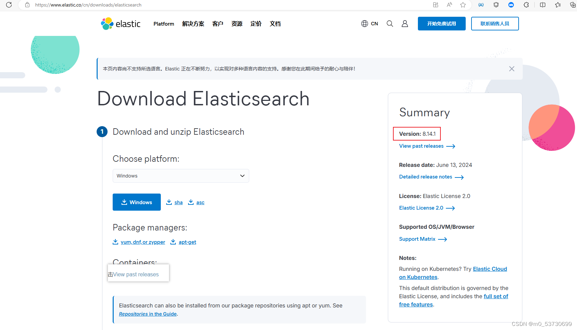This screenshot has width=577, height=330.
Task: Open the 客户 menu
Action: point(218,24)
